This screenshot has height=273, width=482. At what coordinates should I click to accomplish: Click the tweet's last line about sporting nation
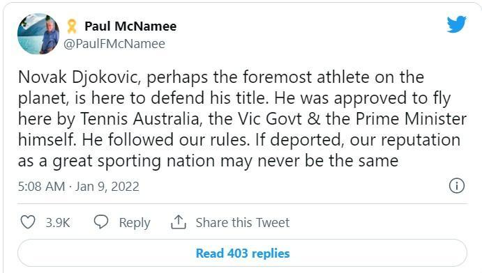209,161
